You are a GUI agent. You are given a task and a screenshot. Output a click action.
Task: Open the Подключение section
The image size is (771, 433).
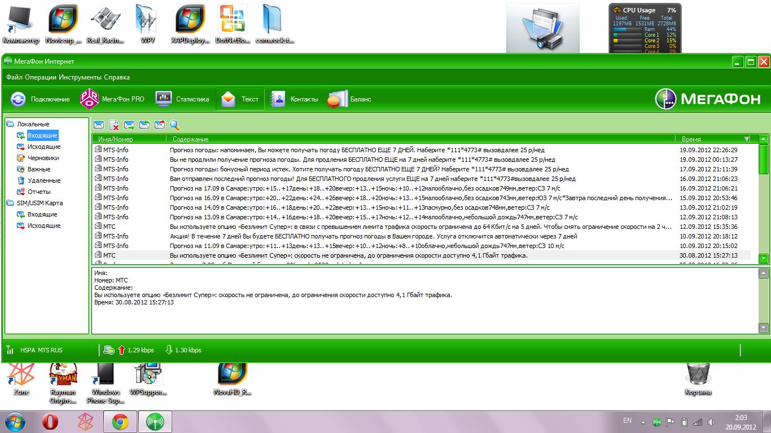point(40,99)
